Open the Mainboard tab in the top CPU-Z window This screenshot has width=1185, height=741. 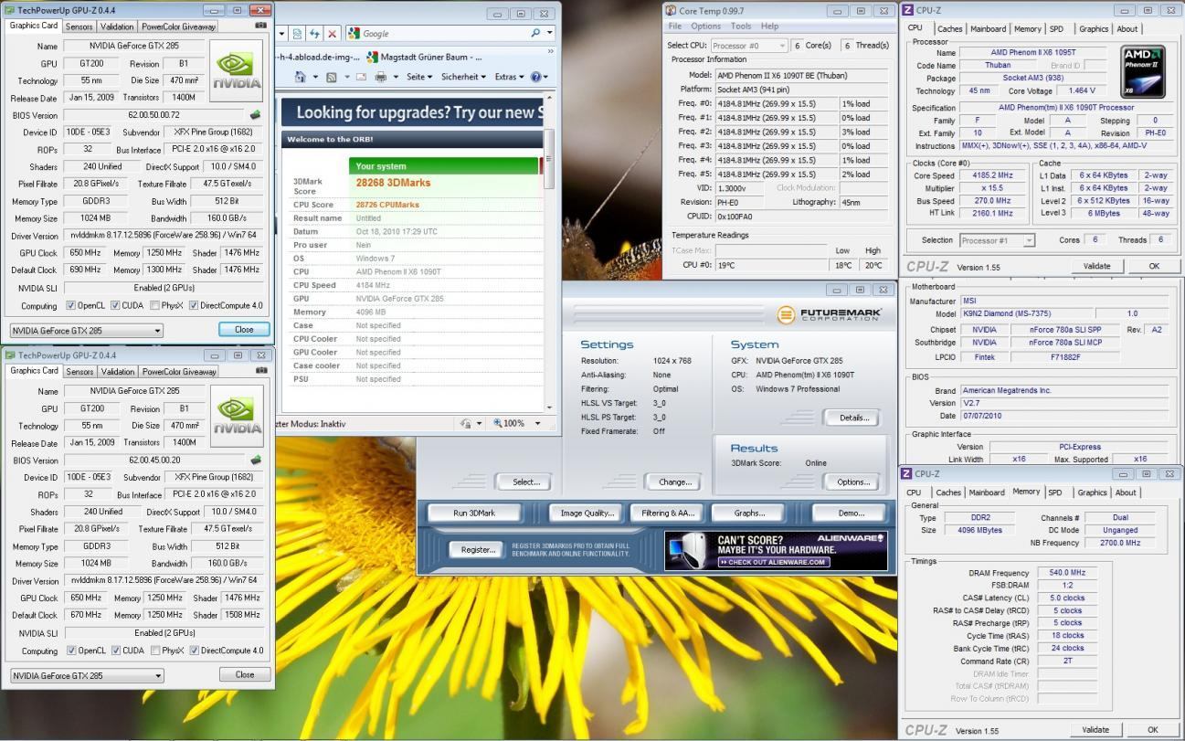(988, 28)
